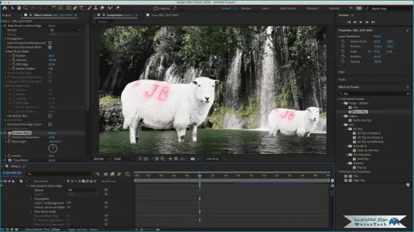Open the Version dropdown in timeline
Viewport: 414px width, 232px height.
click(x=82, y=190)
